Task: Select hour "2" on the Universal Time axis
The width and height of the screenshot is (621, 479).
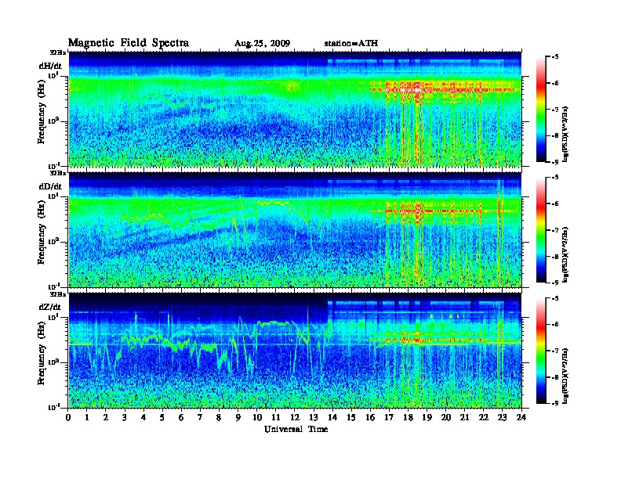Action: (106, 417)
